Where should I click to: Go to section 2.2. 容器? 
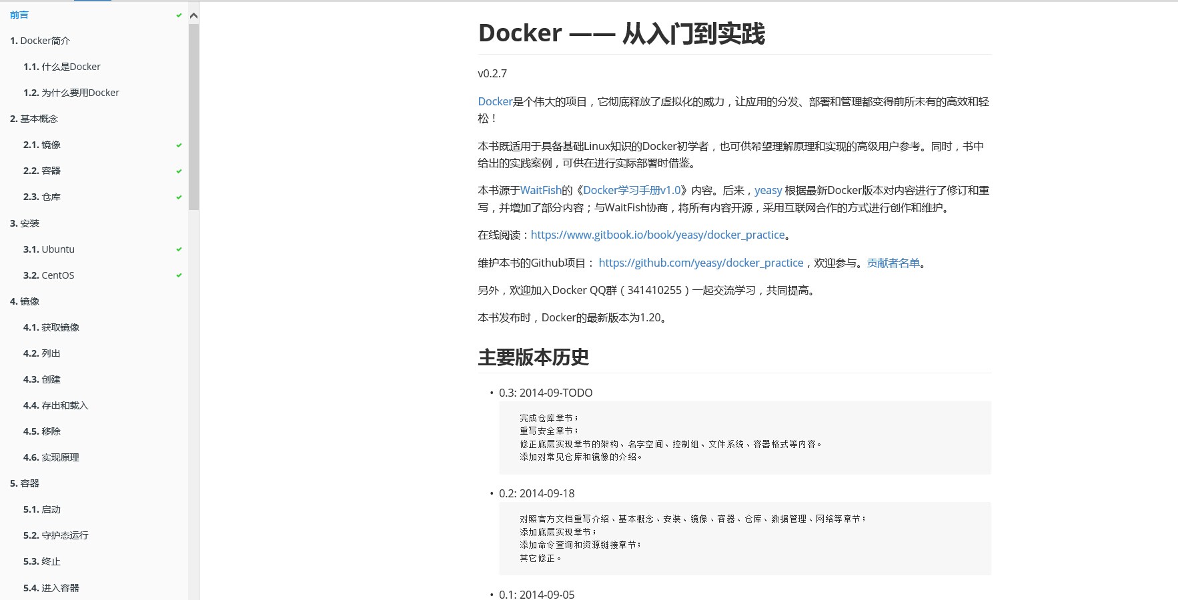coord(42,171)
